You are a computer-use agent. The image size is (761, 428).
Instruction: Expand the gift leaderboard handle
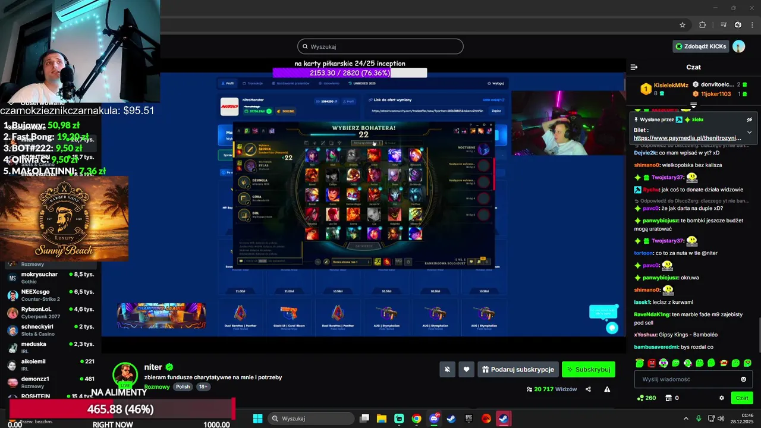click(693, 105)
